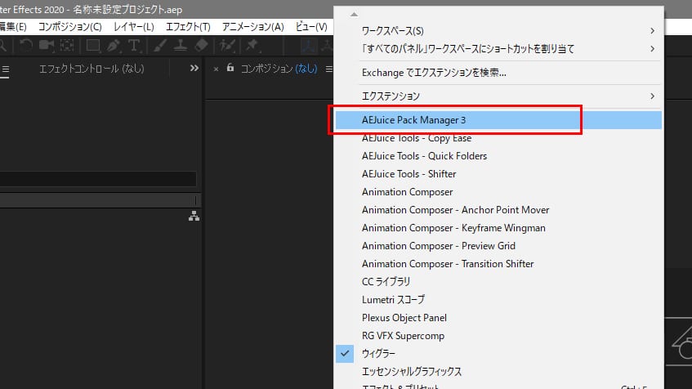Select the Pan Behind anchor point tool

click(x=67, y=46)
